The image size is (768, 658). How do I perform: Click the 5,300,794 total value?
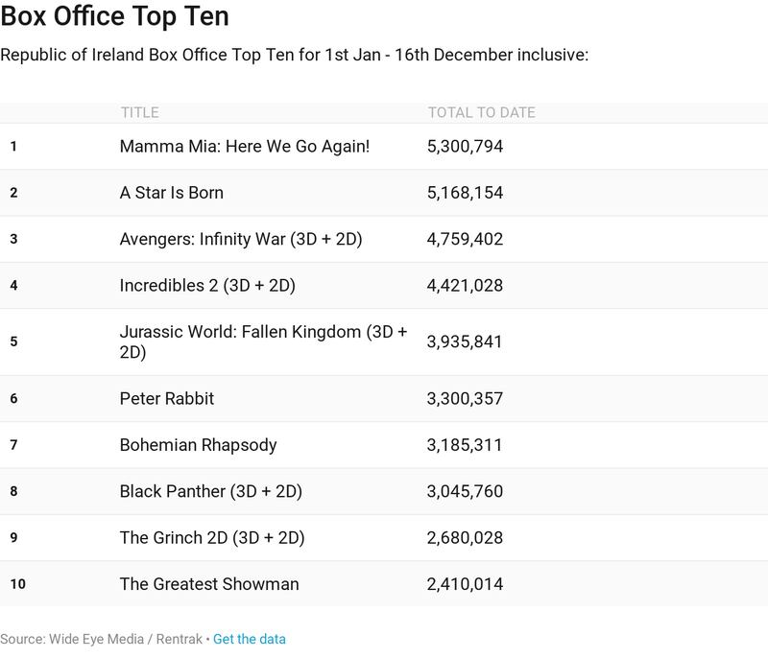(x=465, y=147)
